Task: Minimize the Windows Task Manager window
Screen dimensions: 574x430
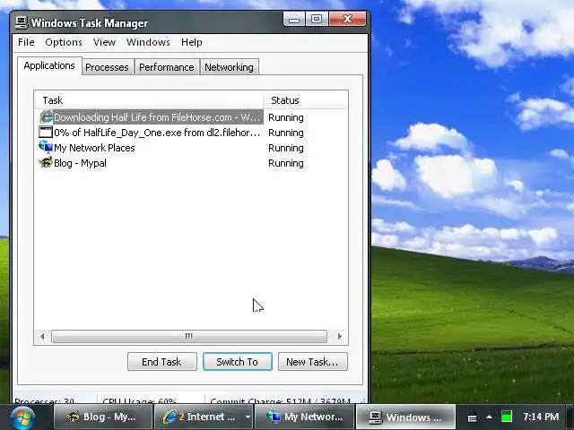Action: pos(294,19)
